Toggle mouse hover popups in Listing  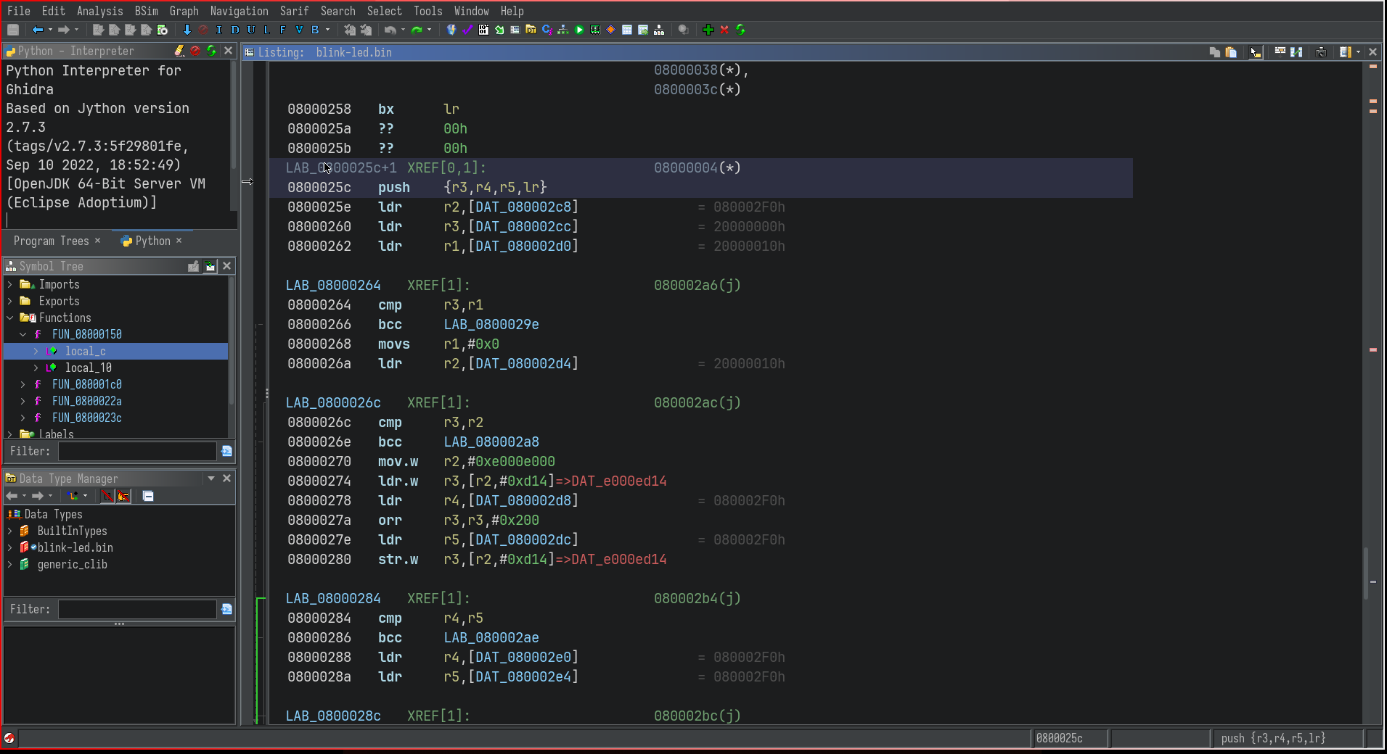click(1256, 52)
